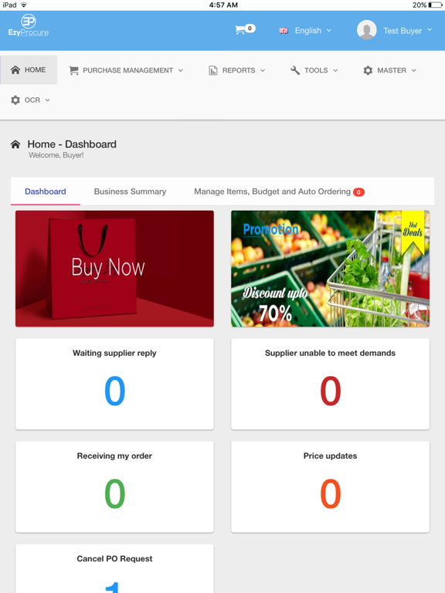Image resolution: width=445 pixels, height=593 pixels.
Task: Switch to the Business Summary tab
Action: click(130, 191)
